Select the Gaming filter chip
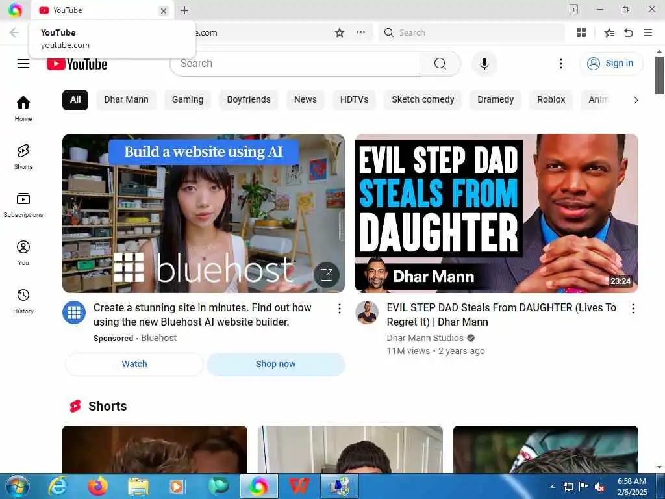665x499 pixels. 188,99
